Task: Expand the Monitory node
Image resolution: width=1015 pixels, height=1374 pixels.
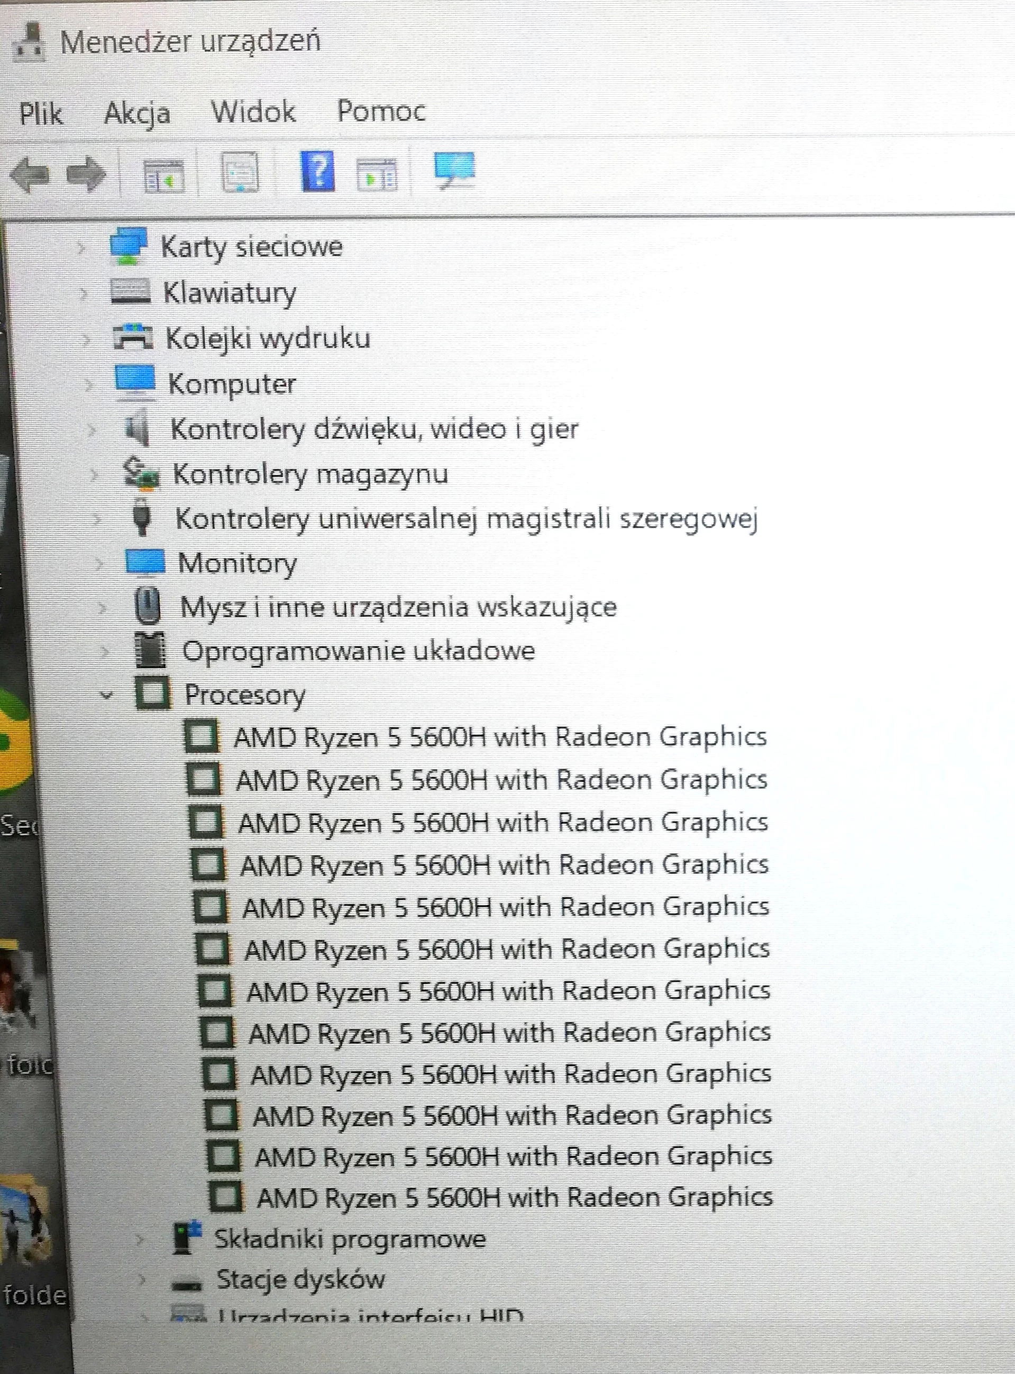Action: pos(100,564)
